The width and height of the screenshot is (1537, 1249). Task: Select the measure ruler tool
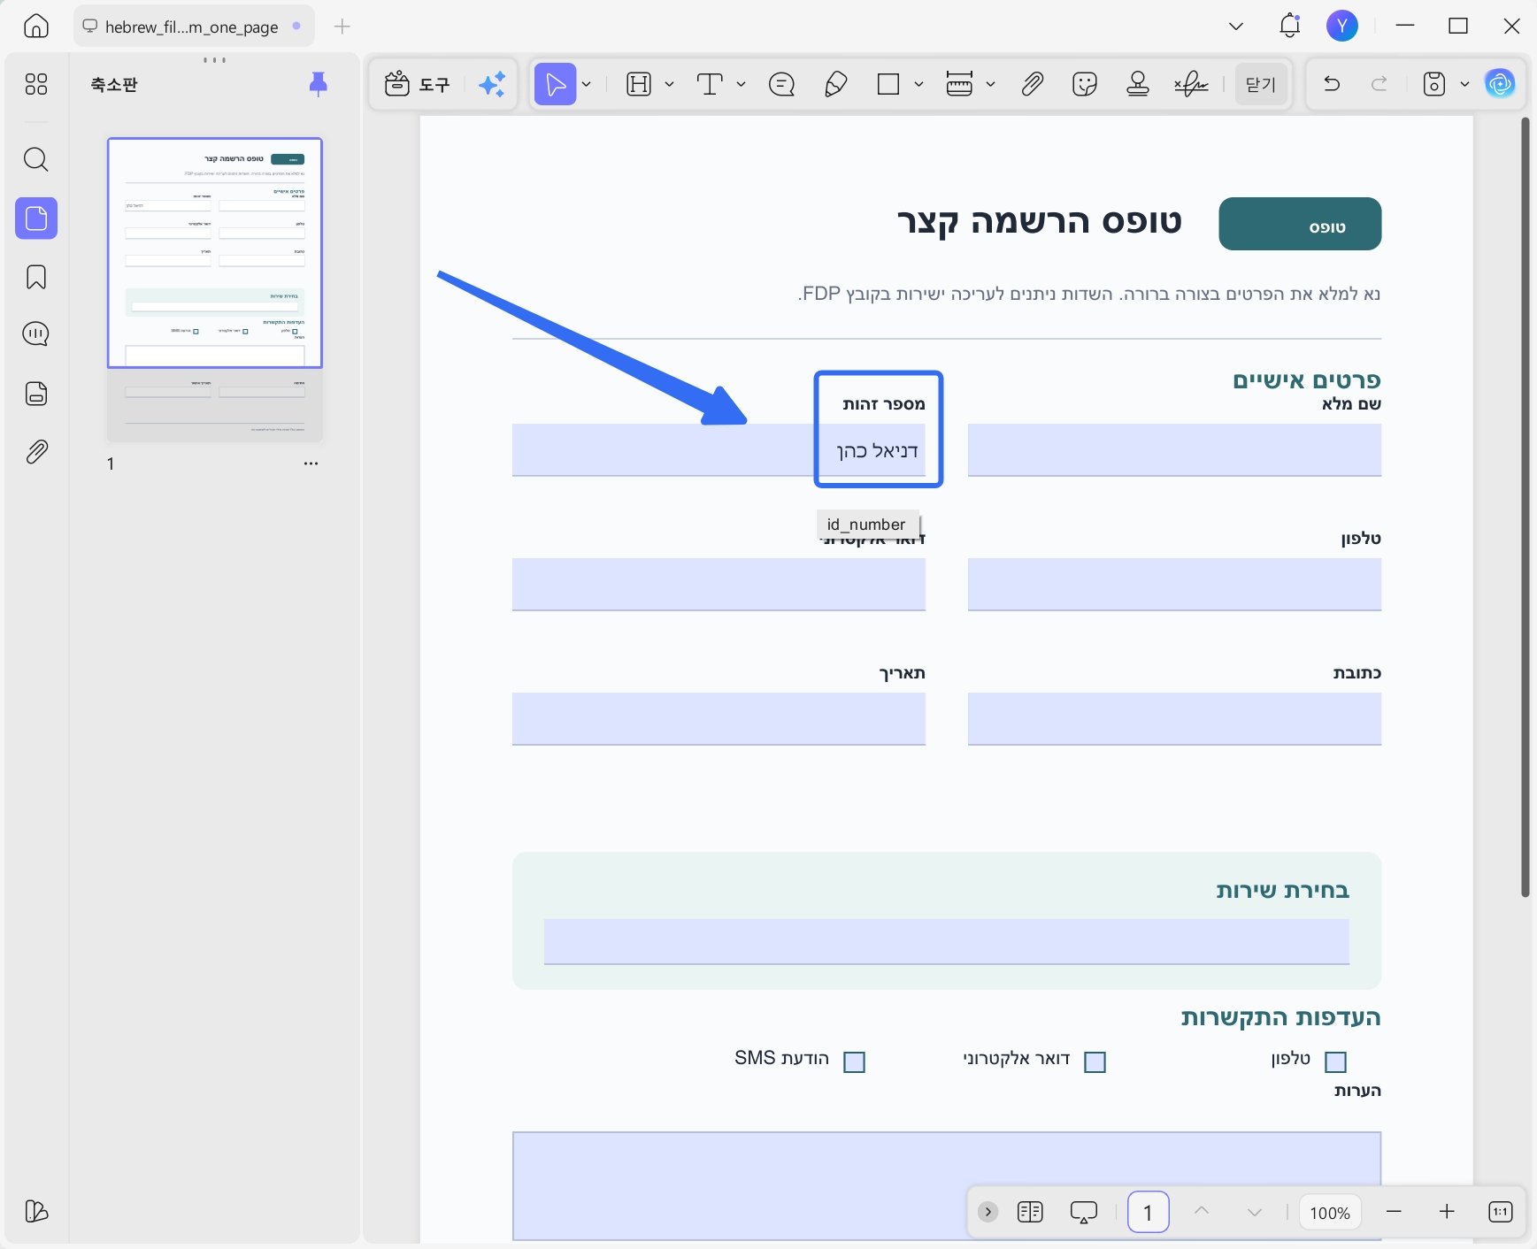click(x=959, y=84)
